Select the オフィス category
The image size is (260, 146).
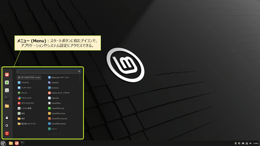tap(29, 93)
